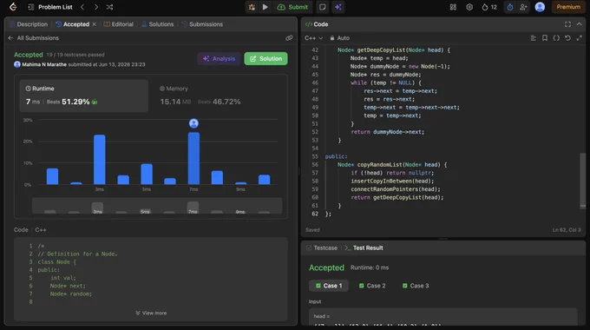Click the bookmark icon in code toolbar
Screen dimensions: 590x330
(545, 38)
